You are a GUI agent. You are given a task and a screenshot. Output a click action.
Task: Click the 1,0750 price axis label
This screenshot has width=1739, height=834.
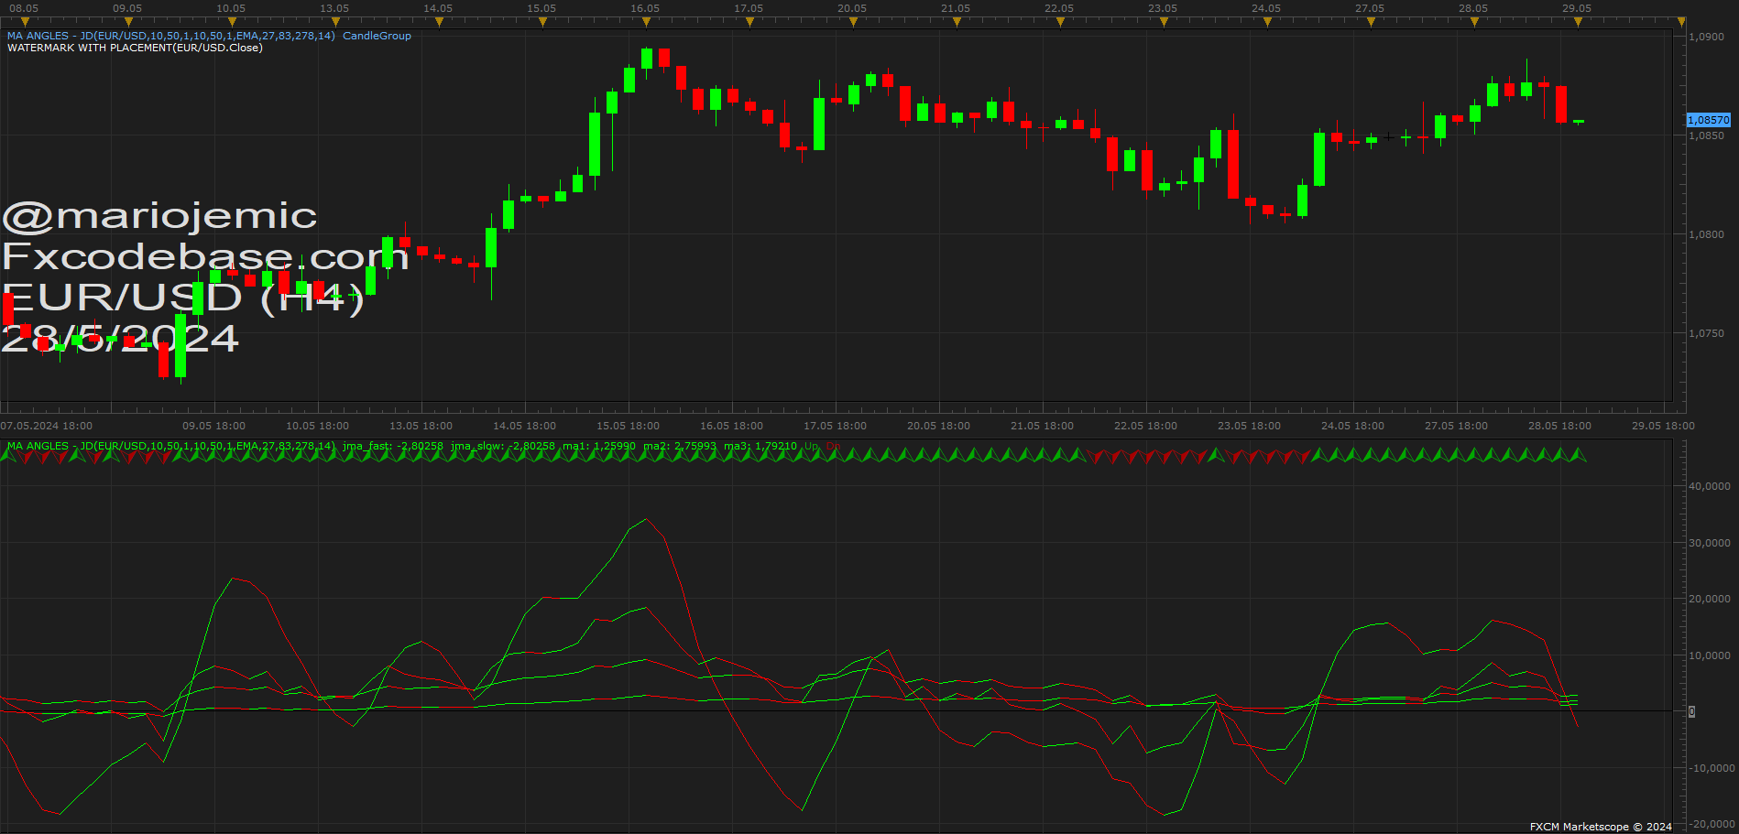(1706, 333)
